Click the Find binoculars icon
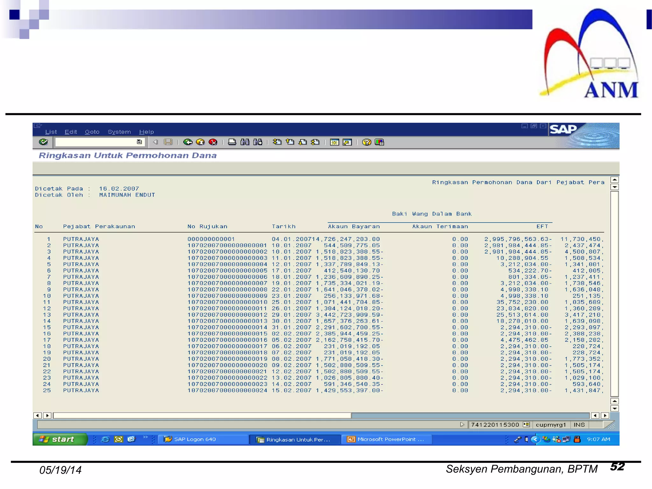 click(x=245, y=142)
